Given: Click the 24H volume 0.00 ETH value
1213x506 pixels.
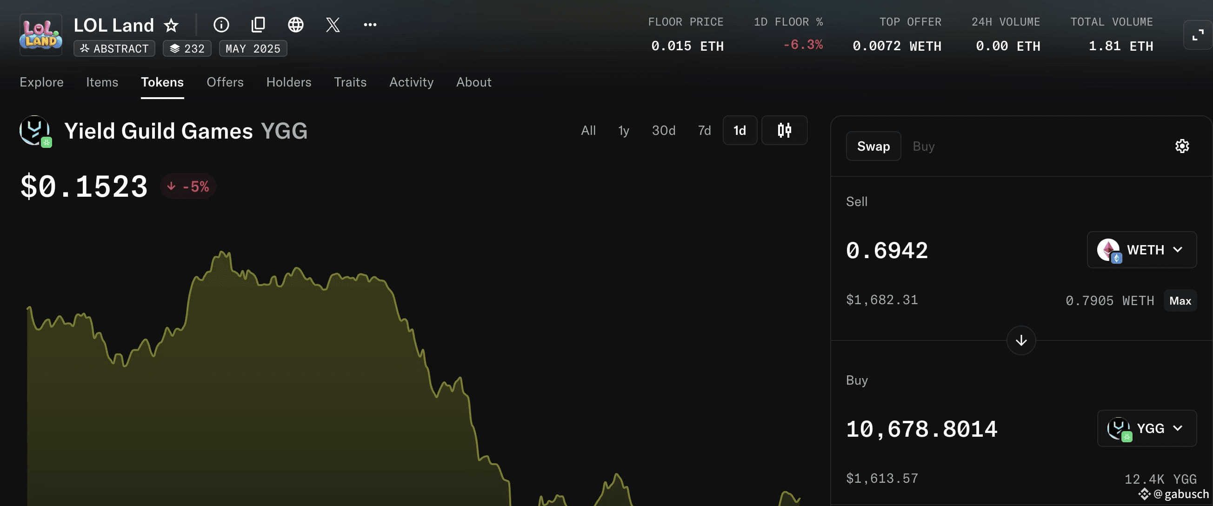Looking at the screenshot, I should (x=1008, y=46).
